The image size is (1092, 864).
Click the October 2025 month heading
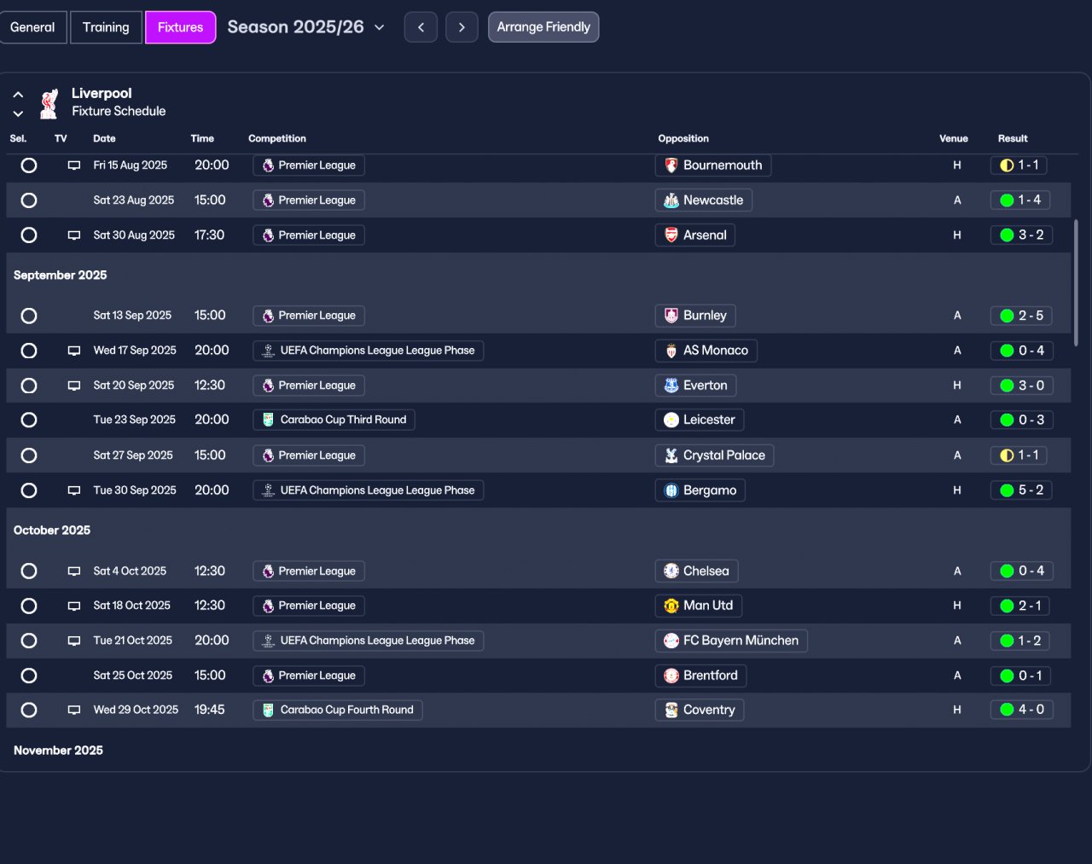click(52, 531)
